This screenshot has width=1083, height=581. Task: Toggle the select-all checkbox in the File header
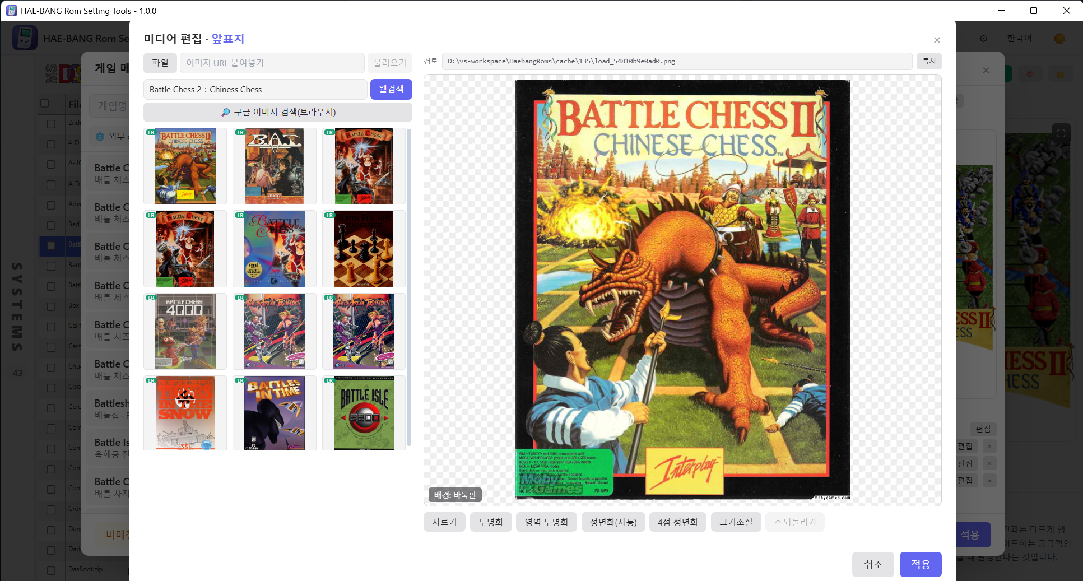tap(45, 103)
